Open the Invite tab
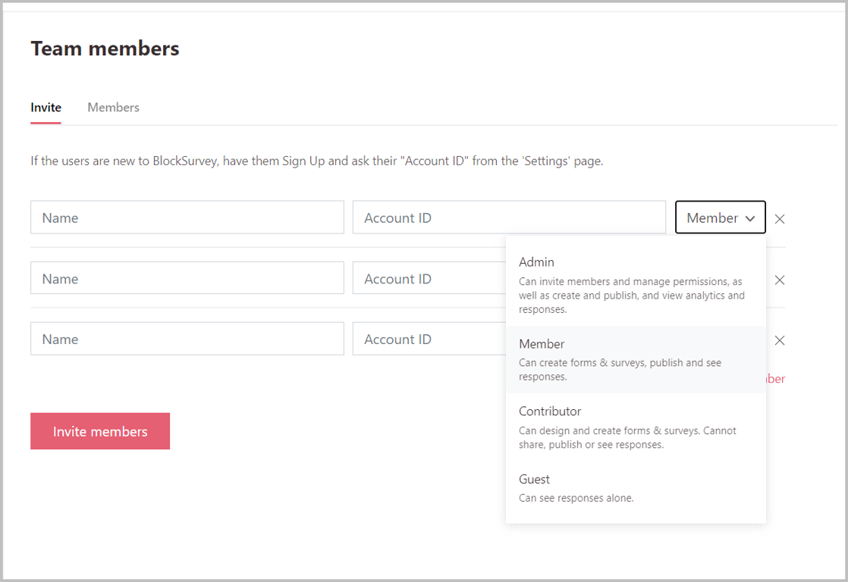 [46, 108]
